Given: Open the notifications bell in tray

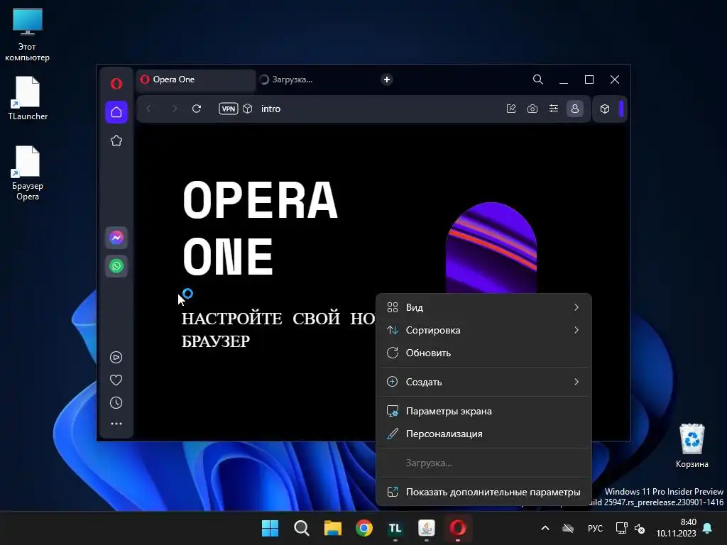Looking at the screenshot, I should pos(708,528).
